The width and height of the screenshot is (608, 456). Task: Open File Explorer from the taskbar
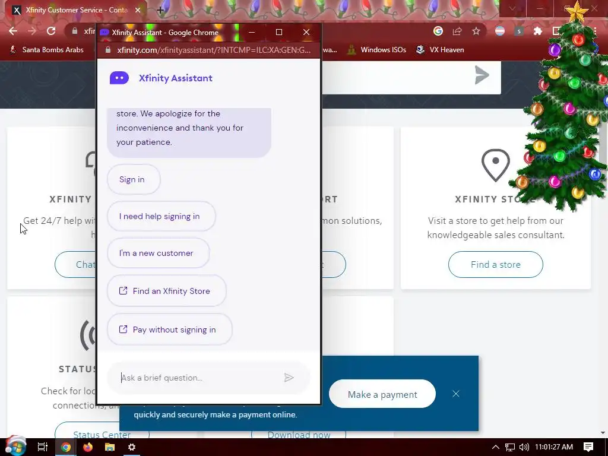click(x=110, y=447)
